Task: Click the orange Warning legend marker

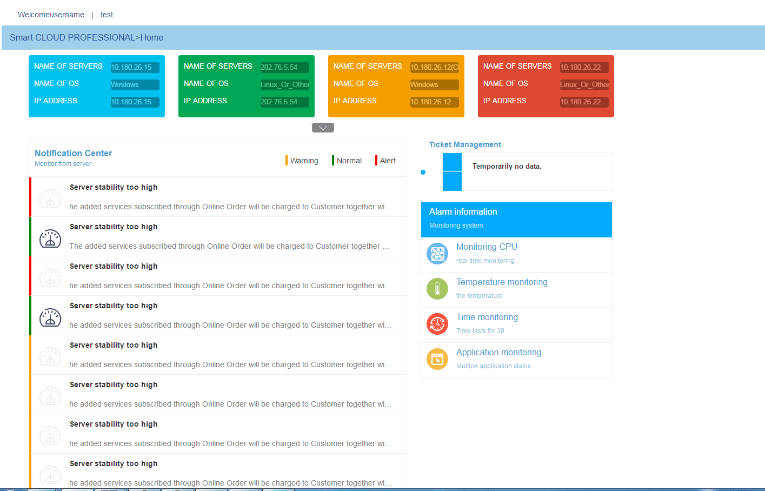Action: point(287,161)
